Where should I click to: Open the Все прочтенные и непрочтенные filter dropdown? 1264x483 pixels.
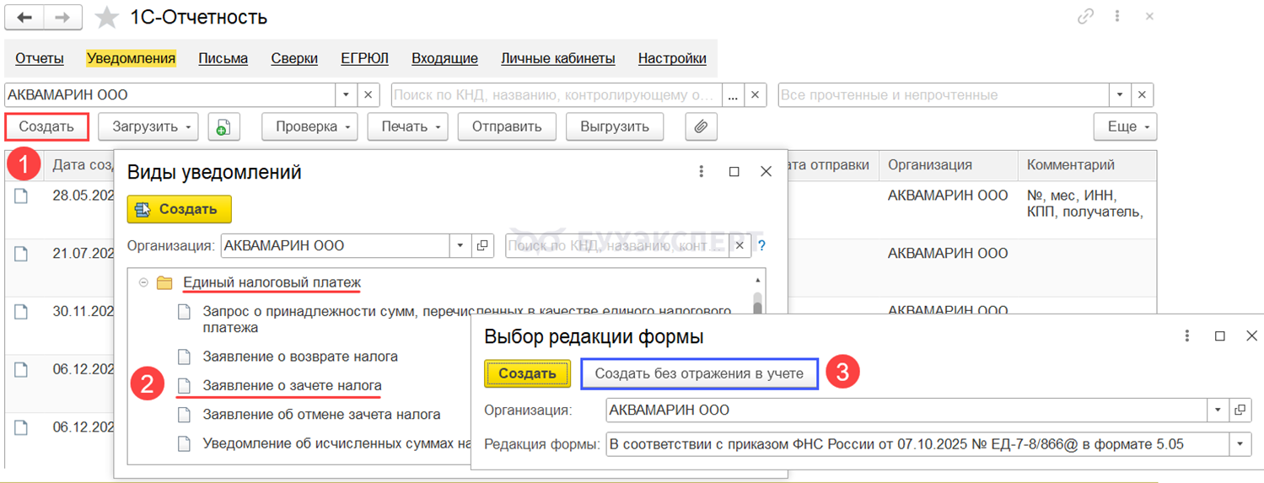pyautogui.click(x=1120, y=95)
